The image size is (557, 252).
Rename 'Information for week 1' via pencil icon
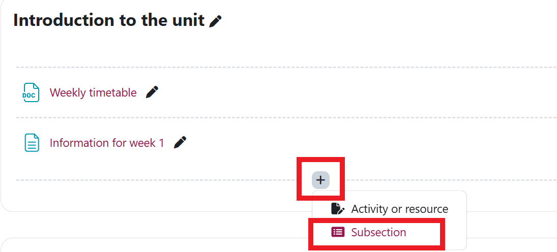180,143
